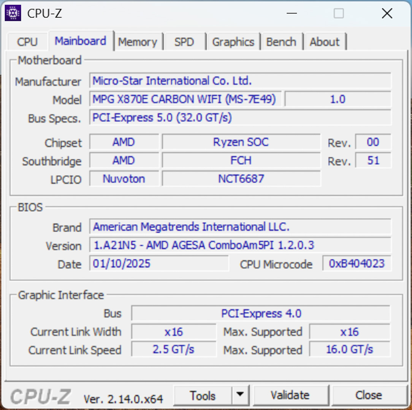Switch to the SPD tab
Screen dimensions: 412x410
[184, 42]
